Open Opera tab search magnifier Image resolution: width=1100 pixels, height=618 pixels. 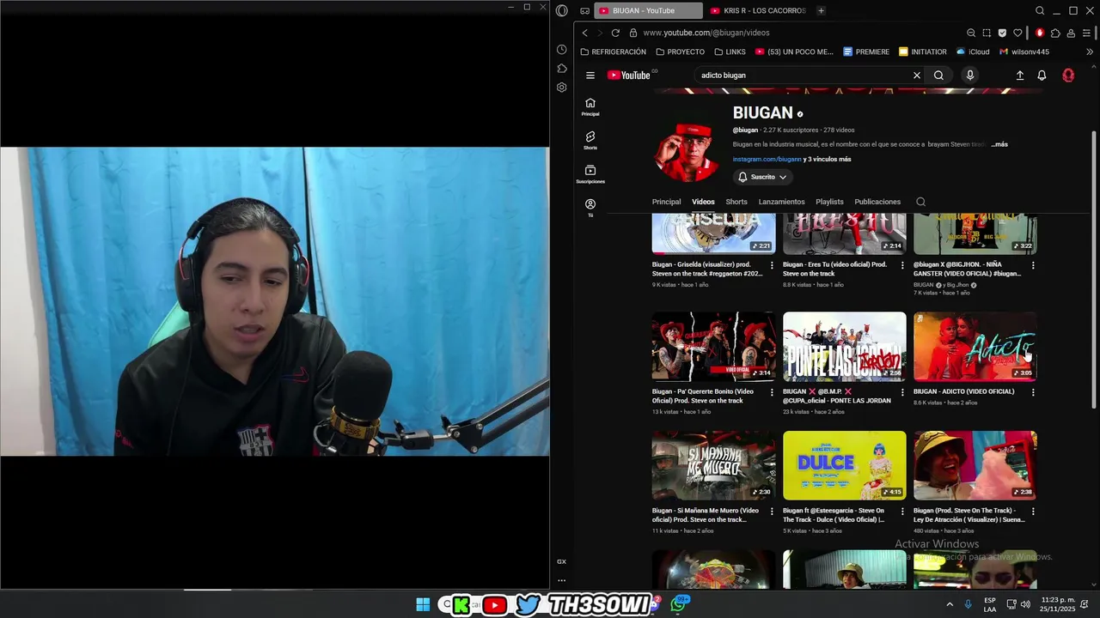point(1040,10)
